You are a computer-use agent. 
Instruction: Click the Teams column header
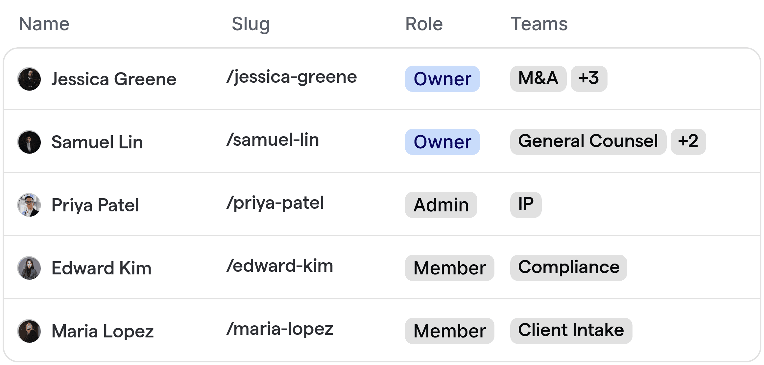[x=539, y=24]
